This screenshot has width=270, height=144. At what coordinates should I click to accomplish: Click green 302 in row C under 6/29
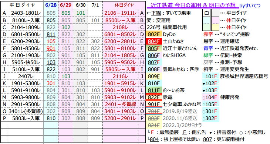coord(65,27)
